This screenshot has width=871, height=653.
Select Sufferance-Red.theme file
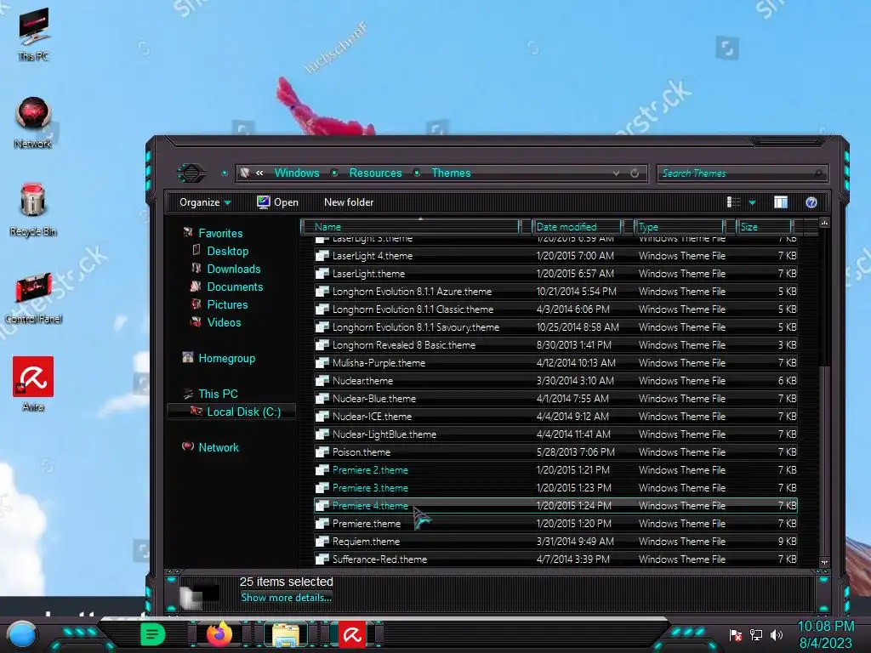pos(555,559)
